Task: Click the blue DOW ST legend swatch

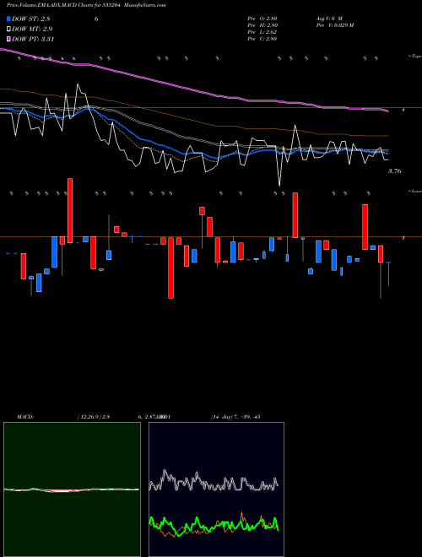Action: (9, 19)
